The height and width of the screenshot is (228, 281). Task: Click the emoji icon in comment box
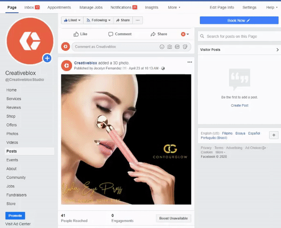(162, 46)
